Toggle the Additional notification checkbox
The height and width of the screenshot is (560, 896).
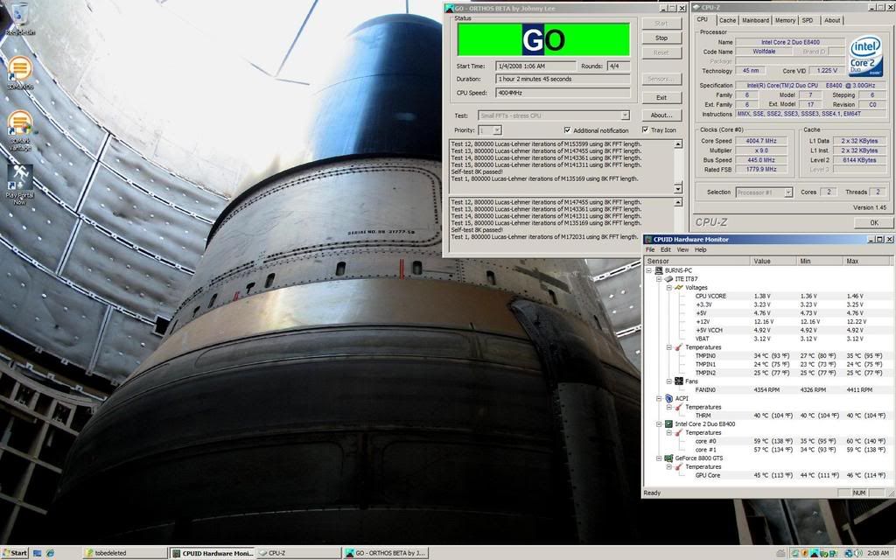567,130
